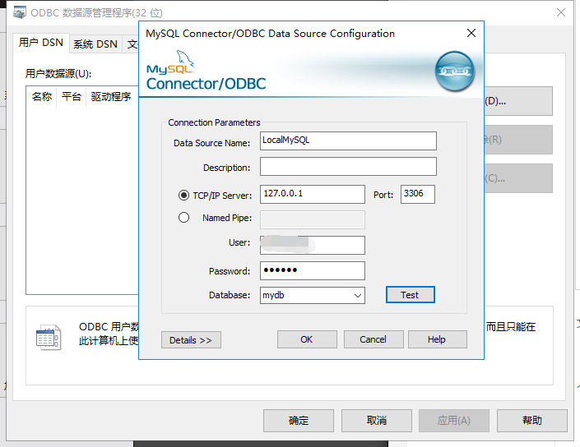This screenshot has width=580, height=447.
Task: Click the MySQL dolphin logo
Action: click(x=185, y=58)
